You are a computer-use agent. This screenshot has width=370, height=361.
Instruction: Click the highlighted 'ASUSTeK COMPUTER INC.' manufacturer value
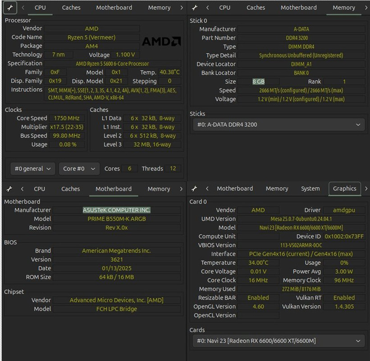click(x=117, y=210)
